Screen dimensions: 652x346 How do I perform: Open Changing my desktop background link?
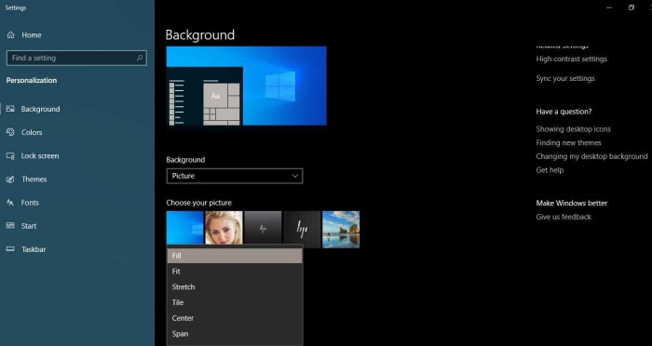point(591,156)
